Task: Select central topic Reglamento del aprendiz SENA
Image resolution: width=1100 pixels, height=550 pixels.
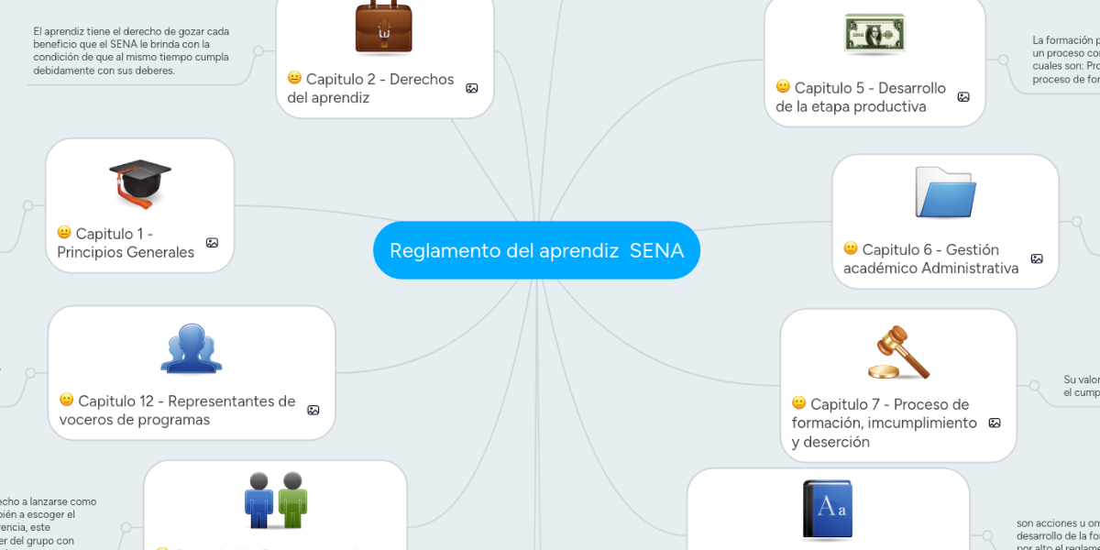Action: coord(536,250)
